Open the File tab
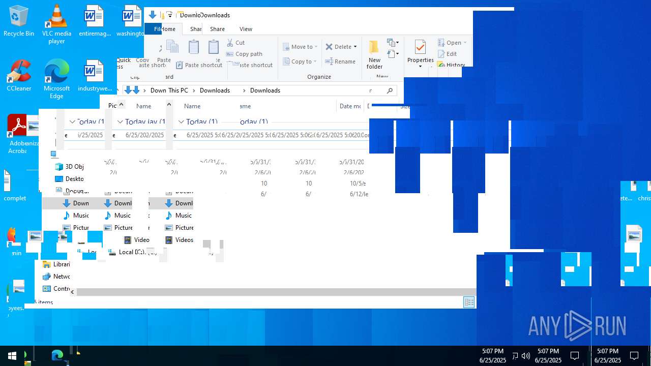The height and width of the screenshot is (366, 651). (x=153, y=29)
